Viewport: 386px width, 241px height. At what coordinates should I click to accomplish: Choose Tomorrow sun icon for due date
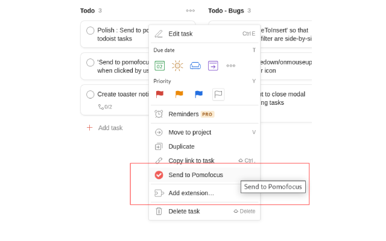coord(177,66)
